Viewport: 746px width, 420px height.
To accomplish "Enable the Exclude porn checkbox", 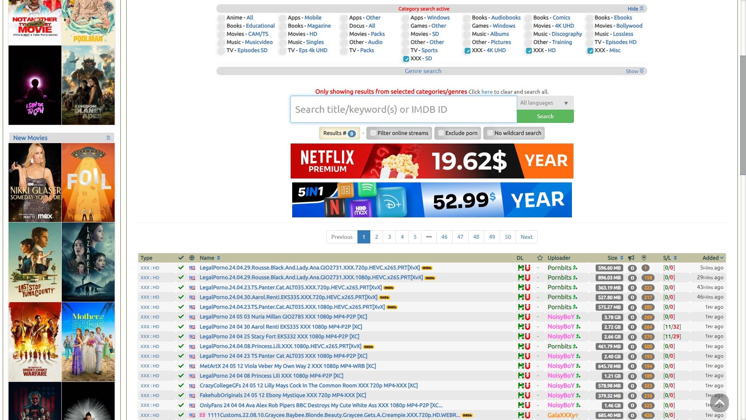I will point(441,133).
